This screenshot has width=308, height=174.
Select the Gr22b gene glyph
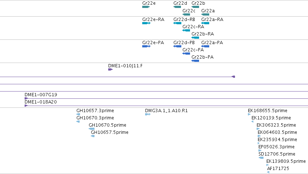coord(195,7)
